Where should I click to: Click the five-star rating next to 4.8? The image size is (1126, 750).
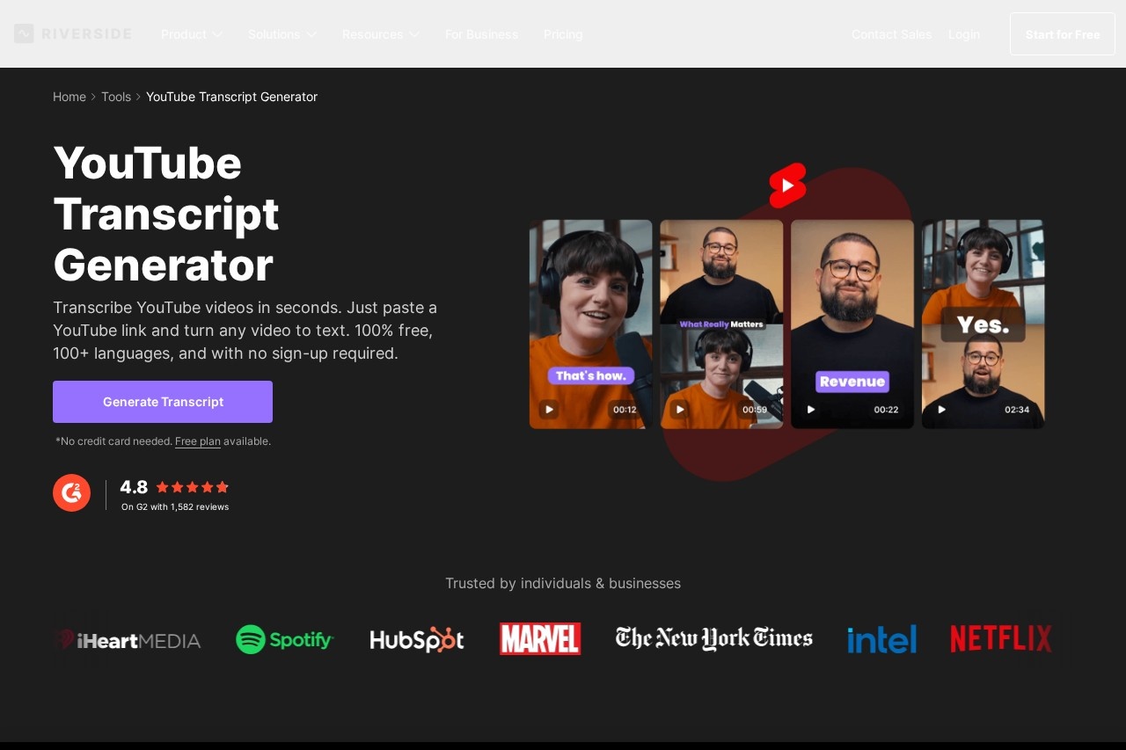click(191, 487)
